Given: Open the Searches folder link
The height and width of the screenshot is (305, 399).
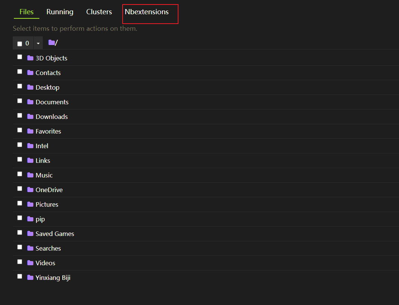Looking at the screenshot, I should [48, 248].
